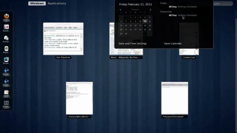
Task: Pick day 7 in the calendar grid
Action: (126, 21)
